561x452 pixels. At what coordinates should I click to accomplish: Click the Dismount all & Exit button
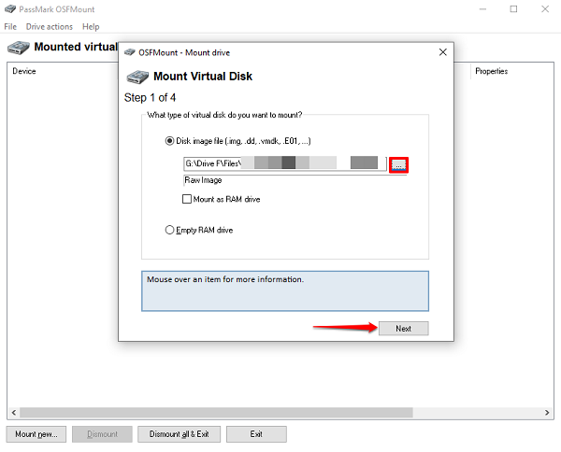179,434
